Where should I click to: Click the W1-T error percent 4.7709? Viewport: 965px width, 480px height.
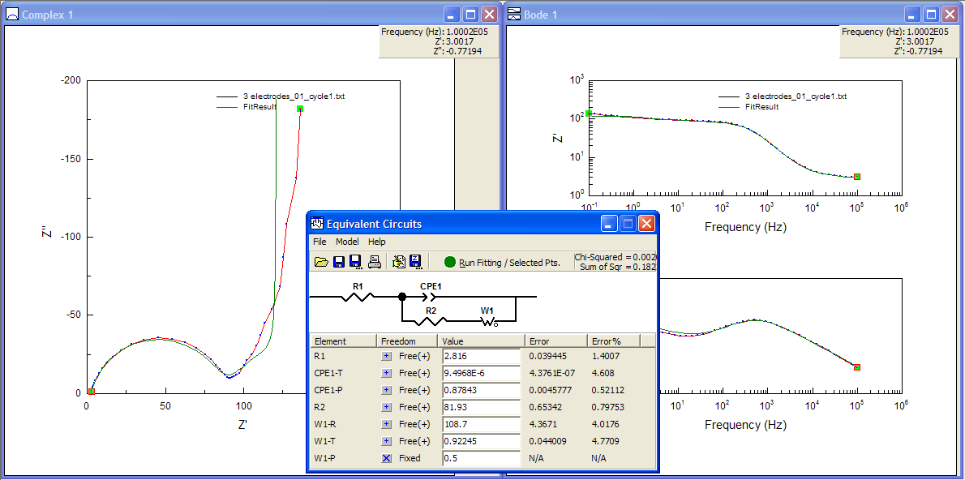point(606,441)
